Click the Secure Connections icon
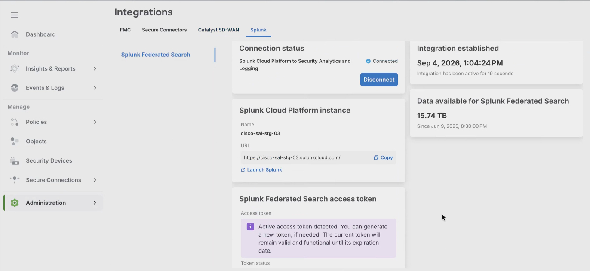The height and width of the screenshot is (271, 590). tap(15, 180)
